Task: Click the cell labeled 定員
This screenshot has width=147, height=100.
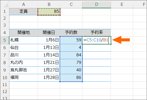Action: coord(24,12)
